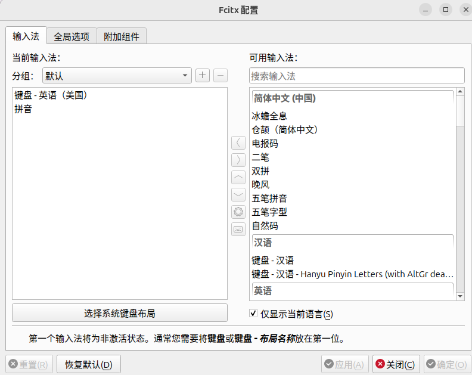Select 键盘 - 汉语 entry
This screenshot has width=472, height=375.
click(x=352, y=261)
